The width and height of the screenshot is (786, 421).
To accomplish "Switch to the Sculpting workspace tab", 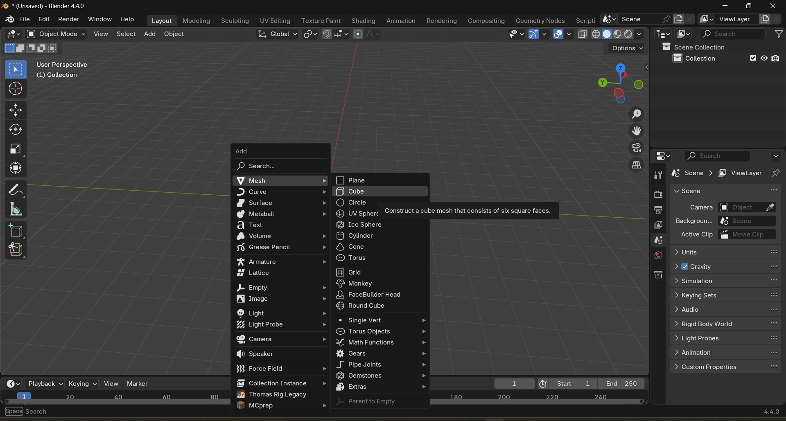I will [235, 20].
